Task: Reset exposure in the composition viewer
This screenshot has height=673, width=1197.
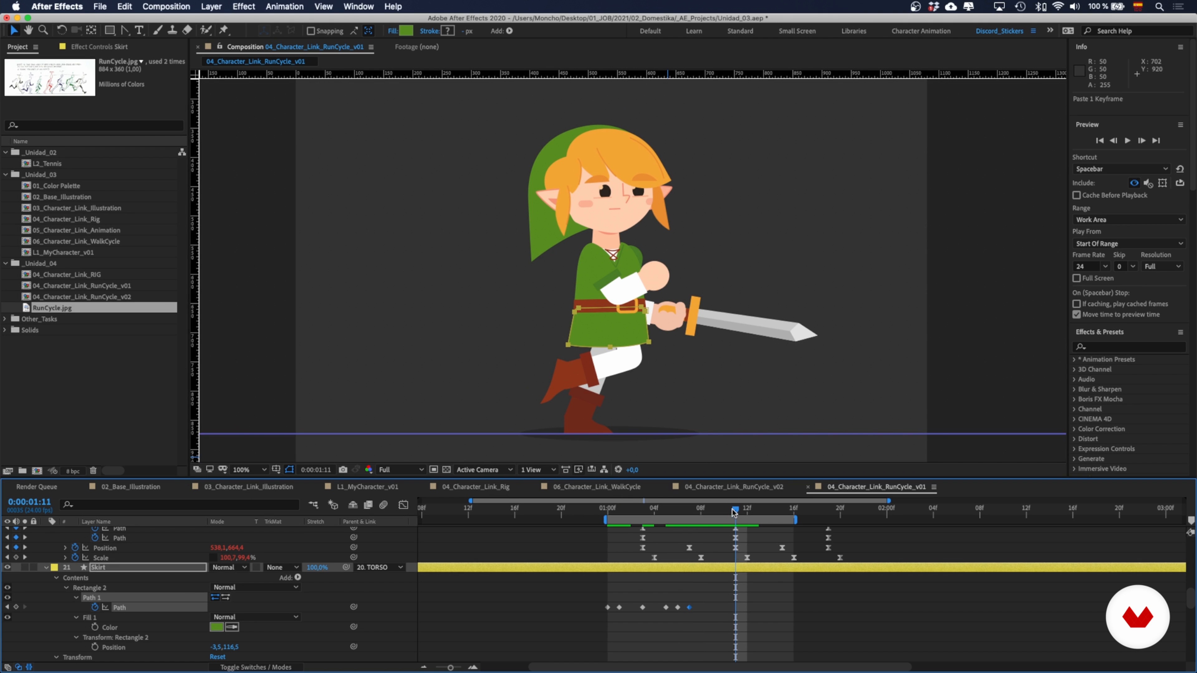Action: tap(618, 470)
